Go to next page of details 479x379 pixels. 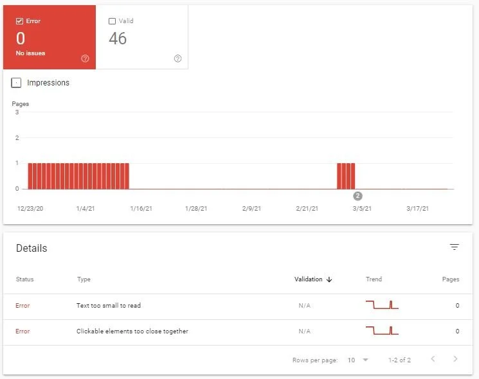click(455, 359)
